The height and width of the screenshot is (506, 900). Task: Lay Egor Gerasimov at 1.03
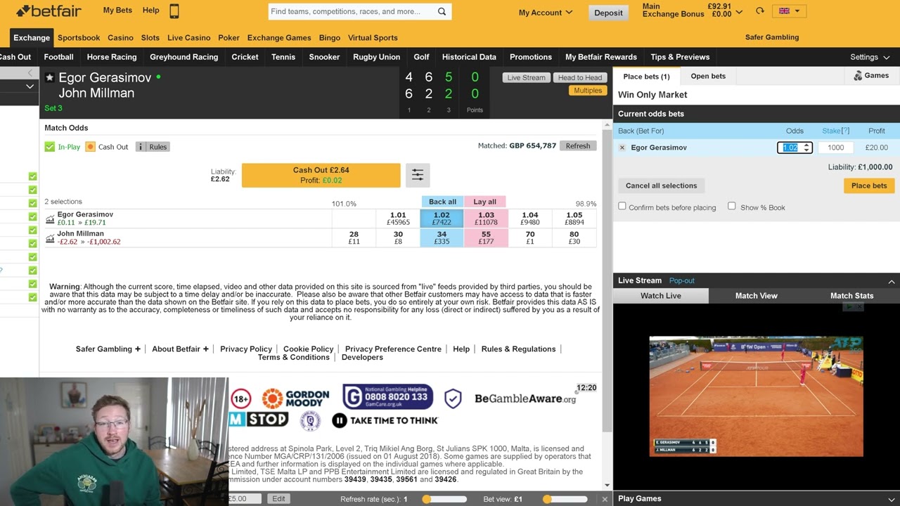pos(486,219)
